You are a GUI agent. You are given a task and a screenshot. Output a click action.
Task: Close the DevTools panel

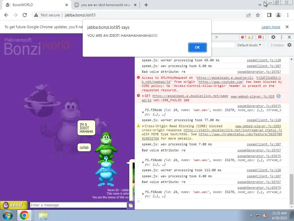point(289,37)
